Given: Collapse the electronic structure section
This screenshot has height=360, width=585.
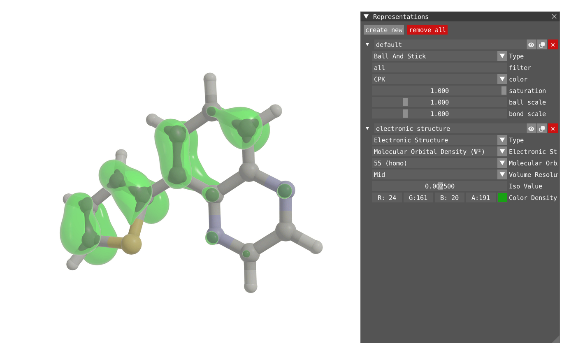Looking at the screenshot, I should pos(367,128).
